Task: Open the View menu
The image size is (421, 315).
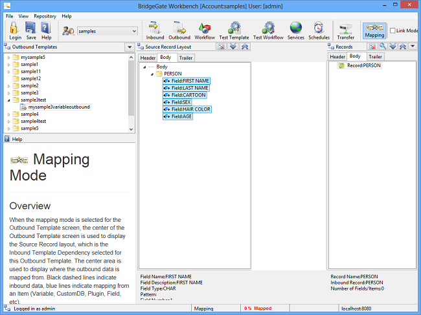Action: [x=23, y=16]
